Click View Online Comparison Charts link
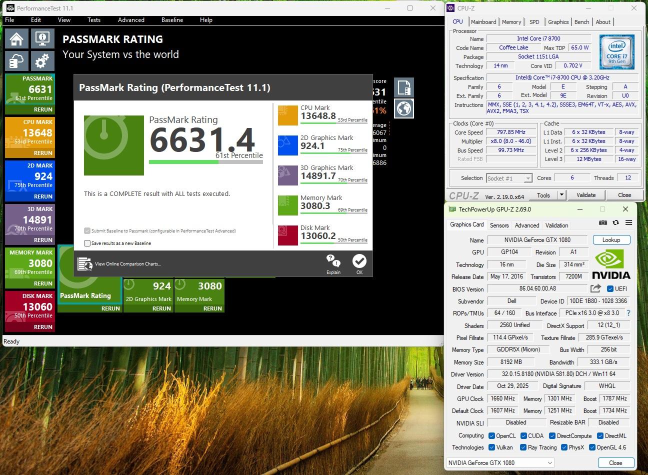Image resolution: width=648 pixels, height=475 pixels. [x=128, y=264]
